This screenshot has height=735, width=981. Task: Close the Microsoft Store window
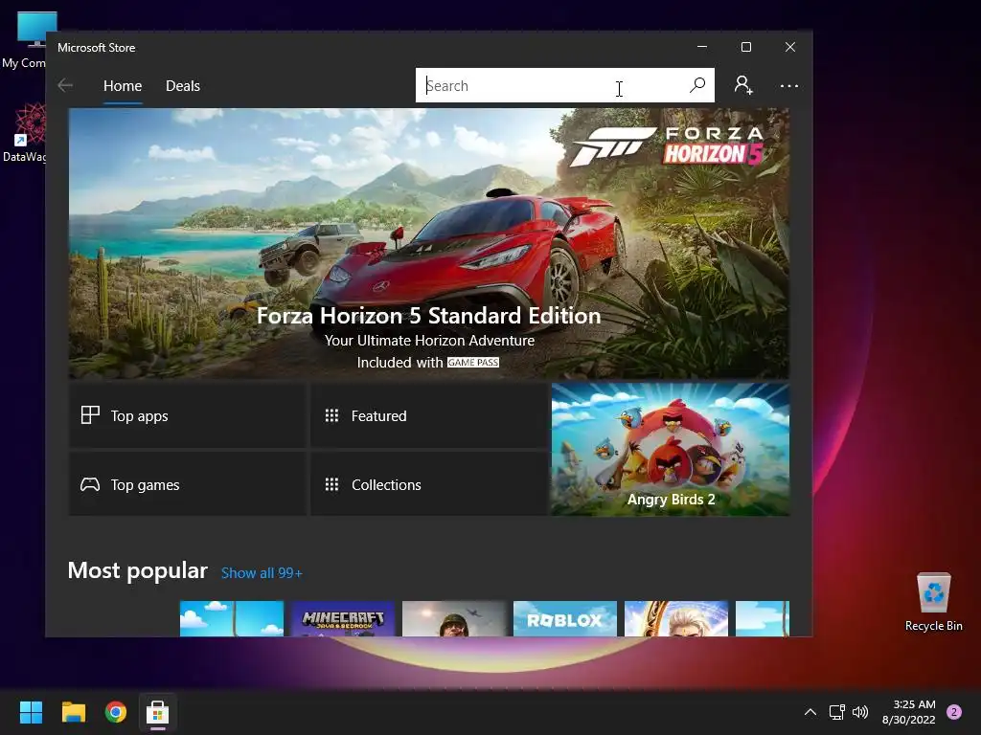pyautogui.click(x=790, y=47)
